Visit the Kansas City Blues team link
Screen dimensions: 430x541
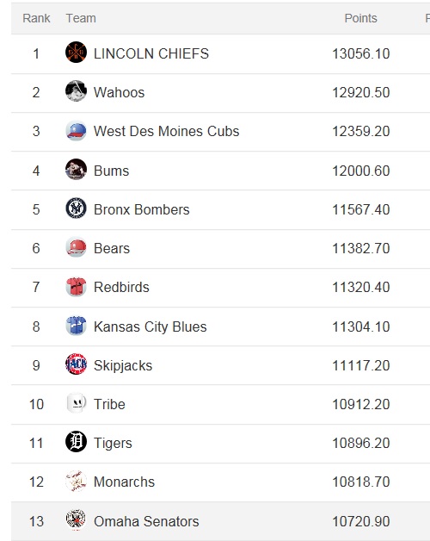coord(150,326)
